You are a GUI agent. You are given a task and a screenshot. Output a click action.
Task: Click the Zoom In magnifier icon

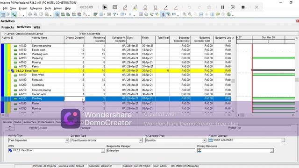[x=185, y=14]
